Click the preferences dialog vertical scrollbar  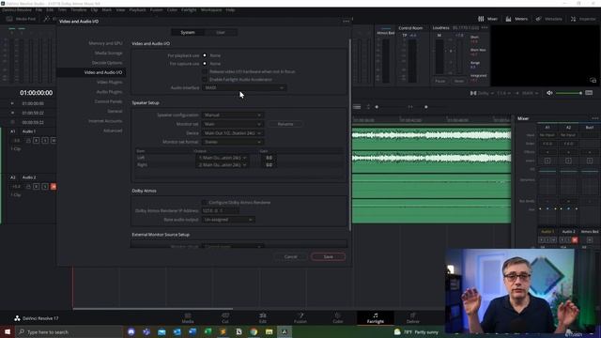coord(349,134)
